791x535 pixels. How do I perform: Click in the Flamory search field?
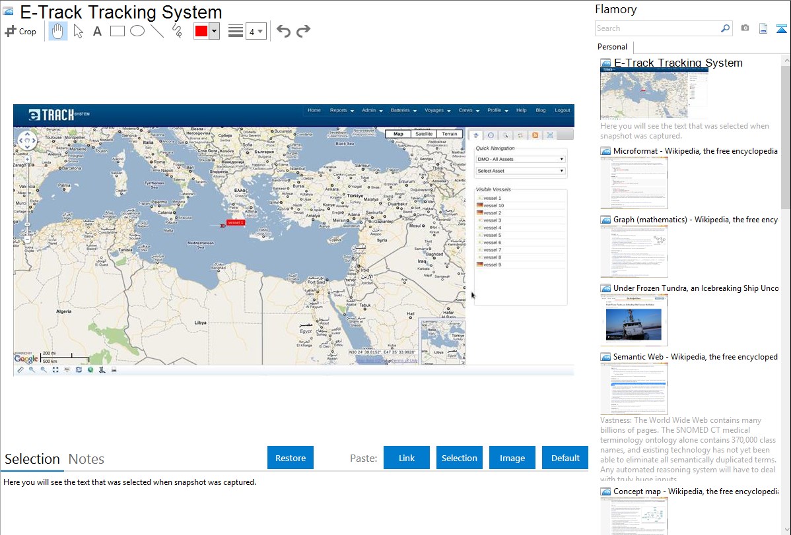click(x=657, y=28)
